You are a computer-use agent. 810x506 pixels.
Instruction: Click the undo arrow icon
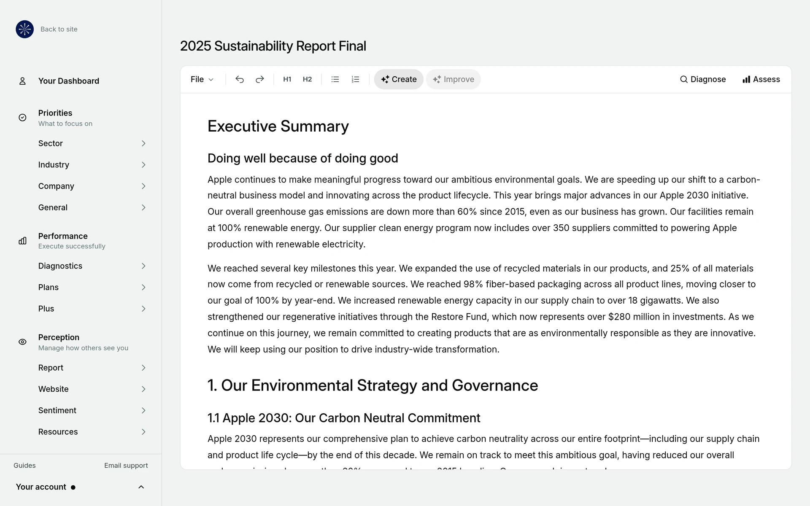240,79
